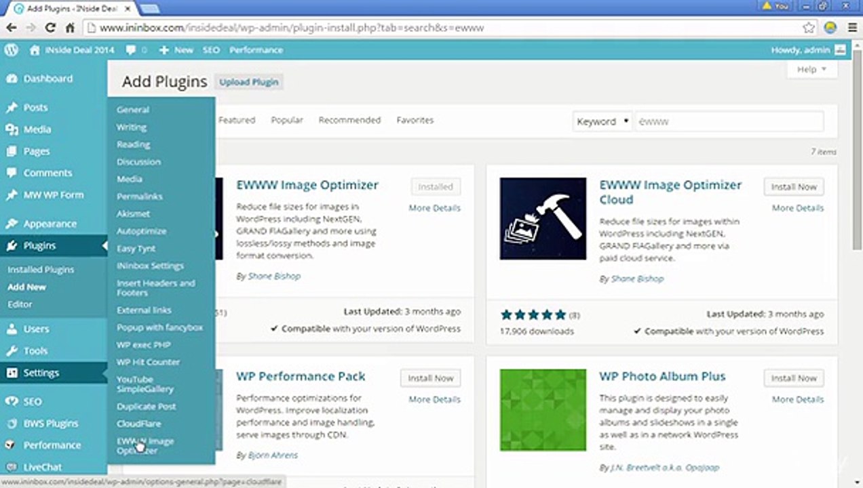
Task: Select Insert Headers and Footers settings
Action: click(x=155, y=288)
